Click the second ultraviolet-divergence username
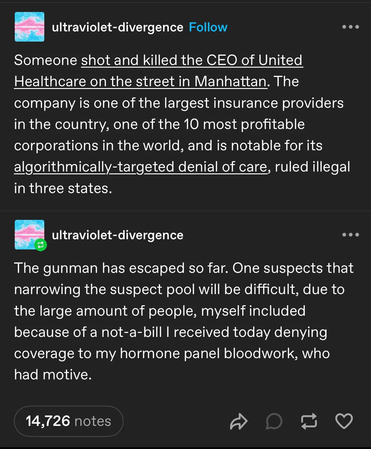The image size is (371, 449). tap(118, 235)
